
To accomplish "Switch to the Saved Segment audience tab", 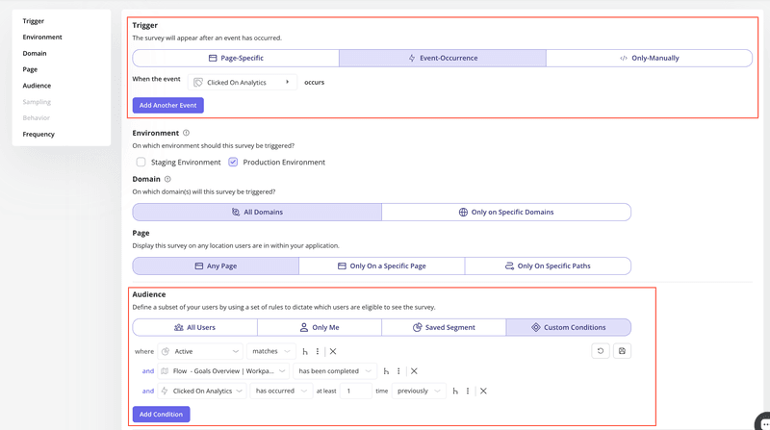I will coord(444,327).
